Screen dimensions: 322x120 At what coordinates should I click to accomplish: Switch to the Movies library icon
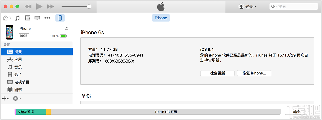[x=27, y=18]
